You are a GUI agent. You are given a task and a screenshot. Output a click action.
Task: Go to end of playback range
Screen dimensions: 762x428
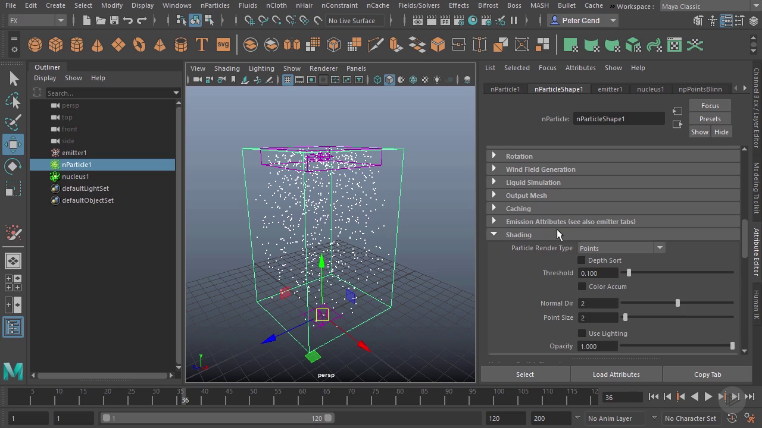click(x=749, y=396)
